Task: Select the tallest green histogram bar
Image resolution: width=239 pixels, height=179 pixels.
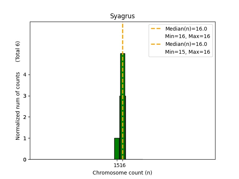Action: (x=122, y=75)
